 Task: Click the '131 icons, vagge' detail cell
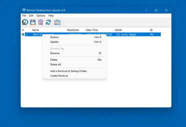126,34
